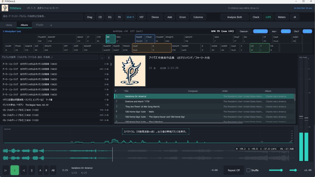This screenshot has height=177, width=315.
Task: Click the album search field
Action: point(50,57)
